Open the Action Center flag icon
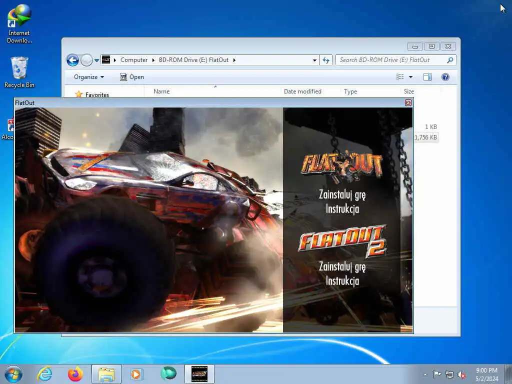This screenshot has height=384, width=512. click(437, 374)
